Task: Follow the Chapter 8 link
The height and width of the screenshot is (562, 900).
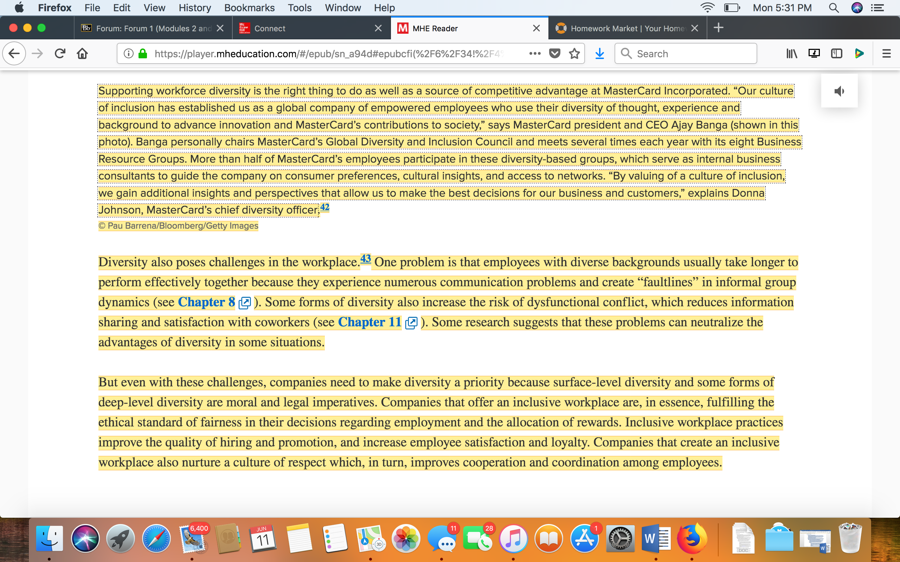Action: coord(206,302)
